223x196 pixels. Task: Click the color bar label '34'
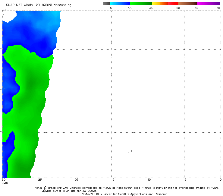[x=151, y=8]
